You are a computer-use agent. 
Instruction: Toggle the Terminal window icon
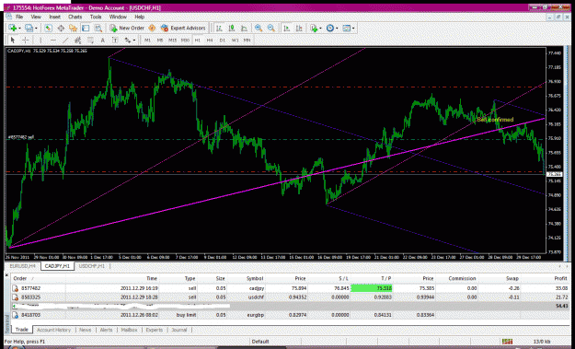[x=86, y=28]
